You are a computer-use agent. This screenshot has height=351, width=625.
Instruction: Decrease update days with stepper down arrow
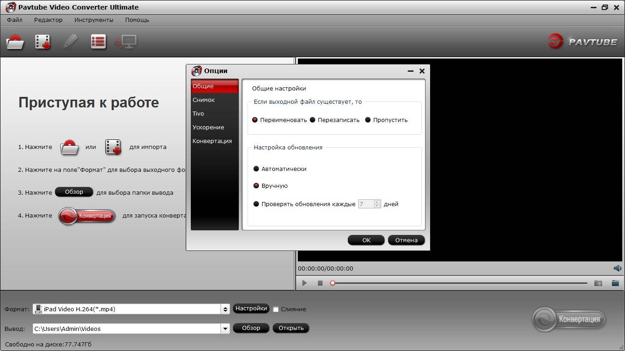click(x=377, y=206)
